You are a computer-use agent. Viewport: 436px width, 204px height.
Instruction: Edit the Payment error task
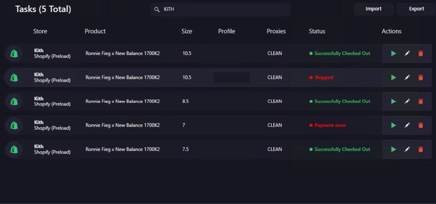pyautogui.click(x=407, y=125)
